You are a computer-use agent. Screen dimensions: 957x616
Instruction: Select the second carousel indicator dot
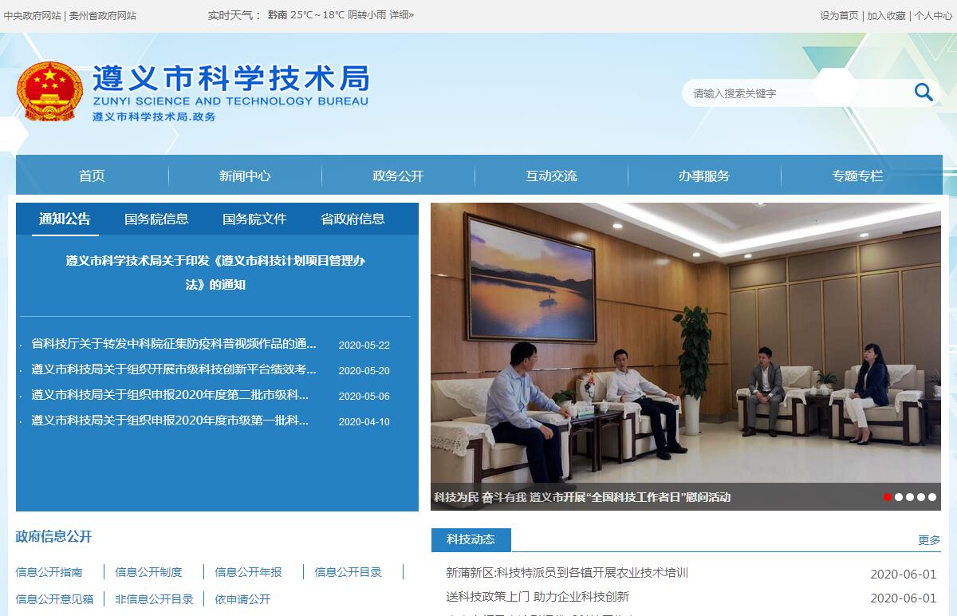tap(899, 497)
